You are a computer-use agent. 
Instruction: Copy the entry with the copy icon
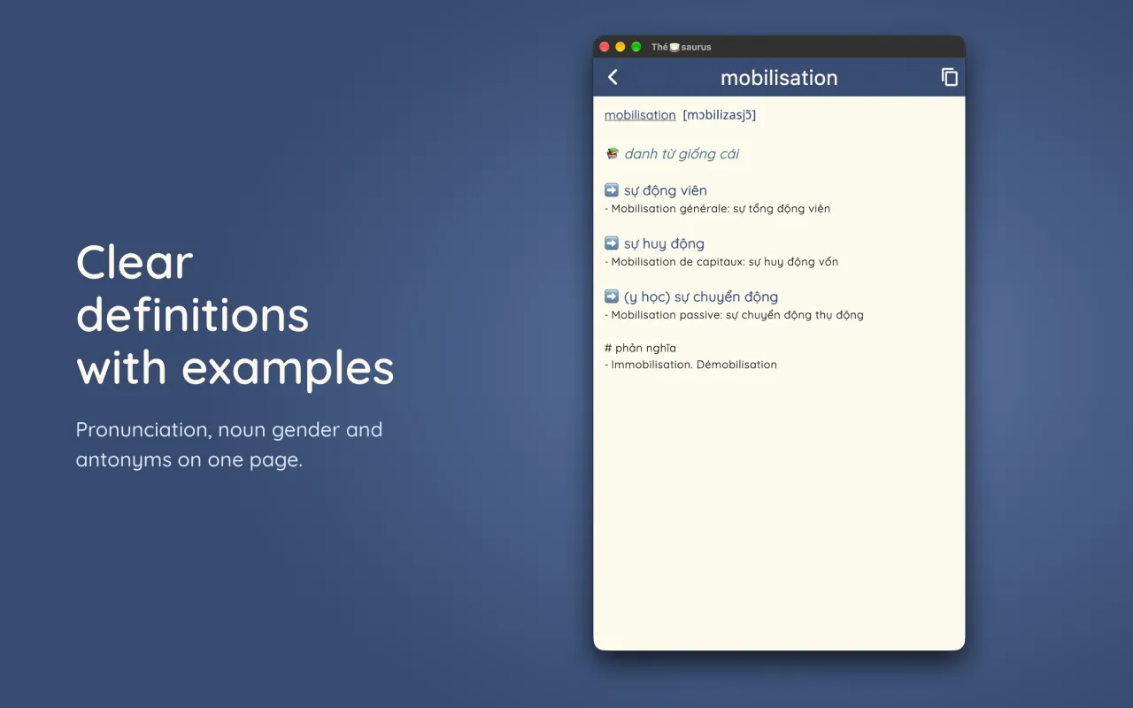point(949,77)
